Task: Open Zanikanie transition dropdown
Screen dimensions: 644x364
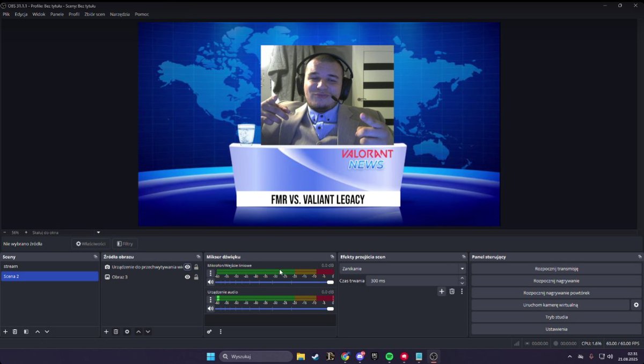Action: click(x=402, y=268)
